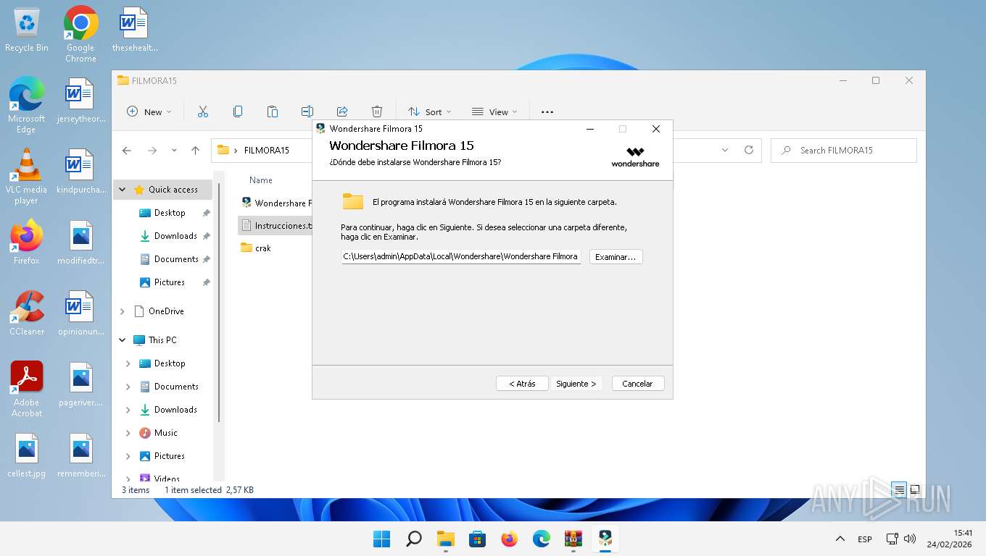Open VLC media player desktop shortcut

pyautogui.click(x=27, y=176)
